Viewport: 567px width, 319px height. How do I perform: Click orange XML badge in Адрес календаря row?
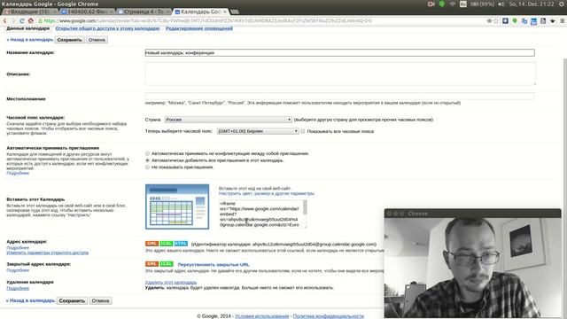tap(151, 244)
